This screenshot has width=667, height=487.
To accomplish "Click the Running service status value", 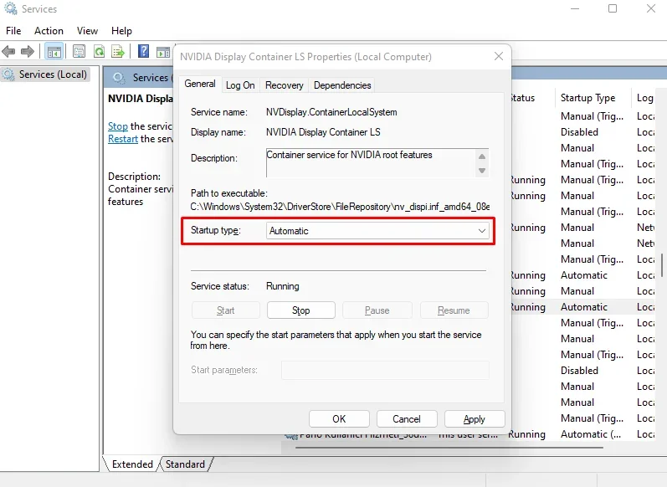I will [283, 286].
